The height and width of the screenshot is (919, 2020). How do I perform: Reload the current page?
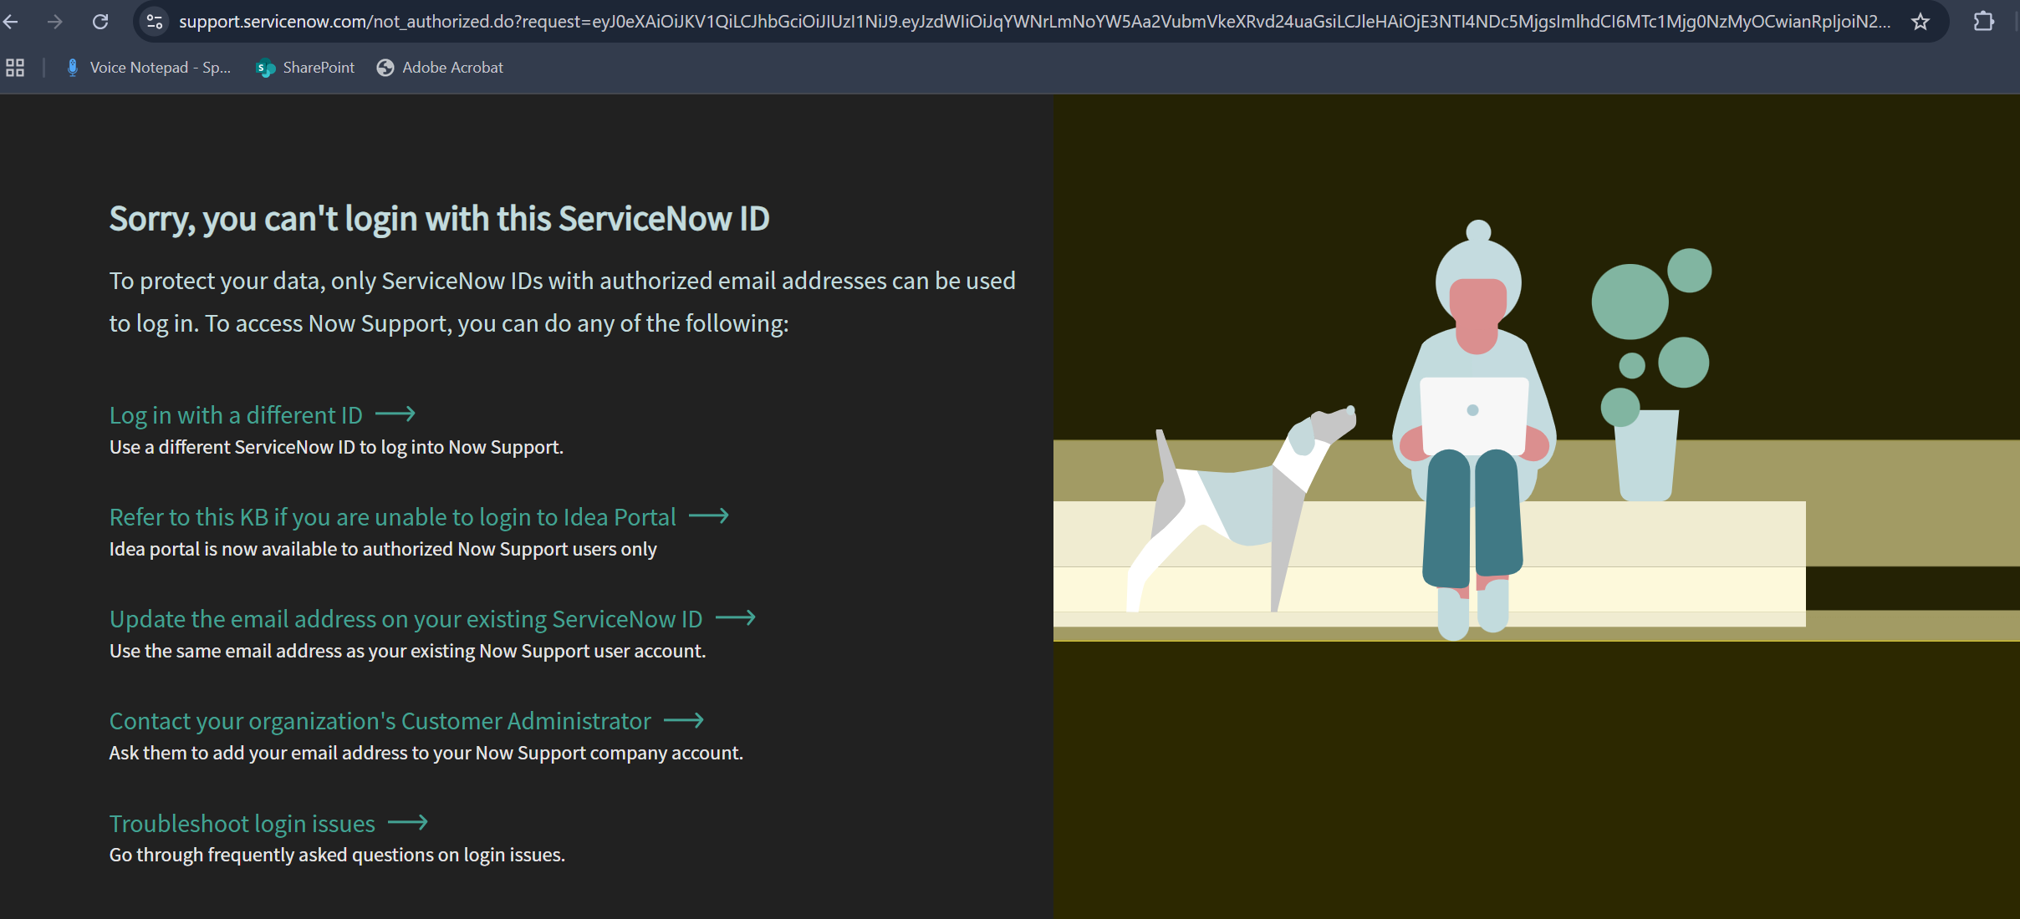pos(100,22)
